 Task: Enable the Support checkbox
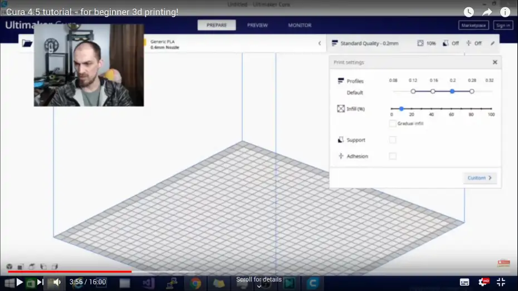393,140
